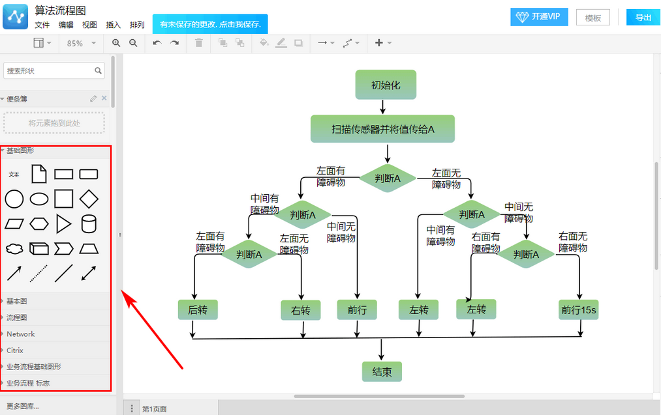Close the scratchpad section
This screenshot has height=415, width=661.
(104, 98)
